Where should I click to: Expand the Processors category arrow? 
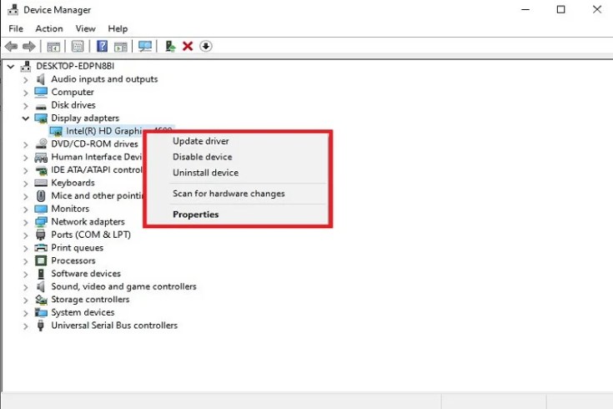click(x=25, y=261)
